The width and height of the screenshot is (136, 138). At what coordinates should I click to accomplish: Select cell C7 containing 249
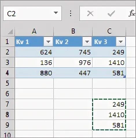pos(109,104)
